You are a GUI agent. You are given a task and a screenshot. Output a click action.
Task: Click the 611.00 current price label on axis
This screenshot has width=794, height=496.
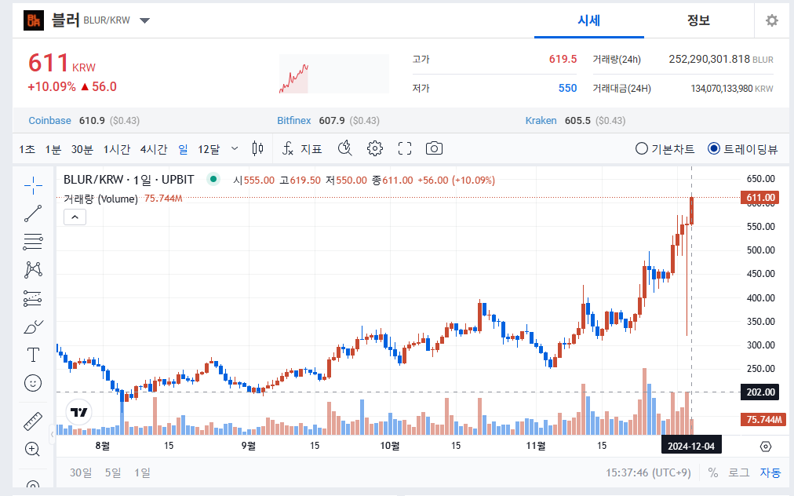tap(760, 198)
